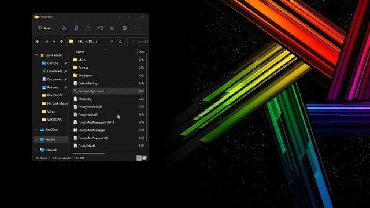This screenshot has width=370, height=208.
Task: Unpin Downloads using its pin icon
Action: tap(65, 71)
